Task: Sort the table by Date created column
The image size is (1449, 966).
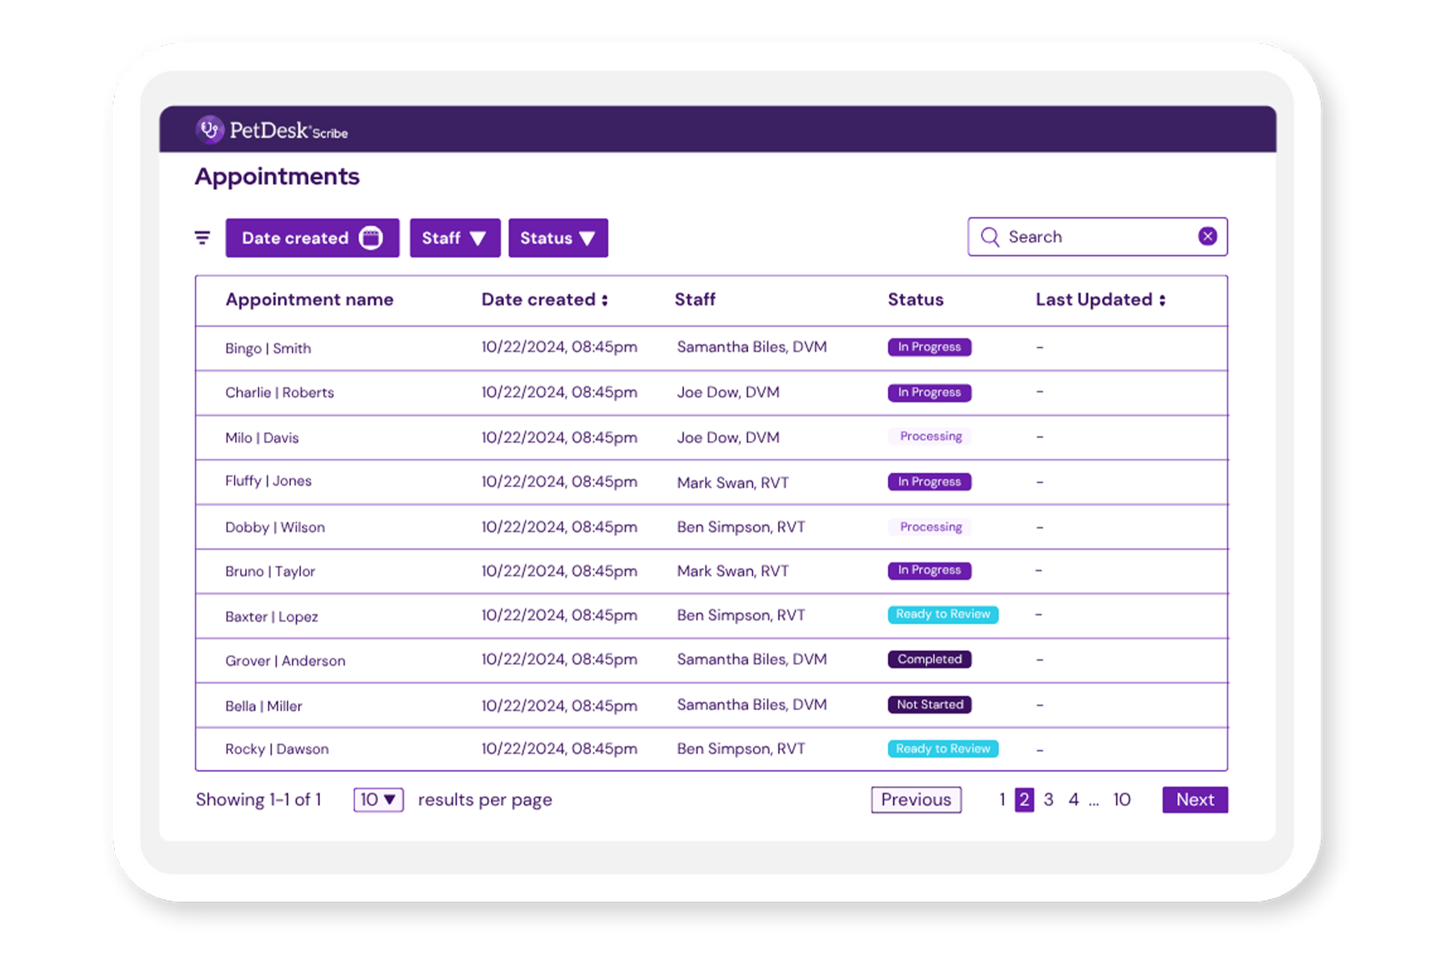Action: coord(606,300)
